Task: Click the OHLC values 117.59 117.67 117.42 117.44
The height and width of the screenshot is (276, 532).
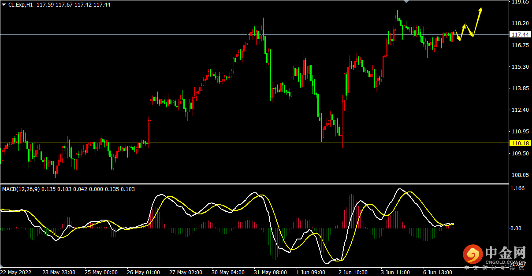Action: (x=74, y=4)
